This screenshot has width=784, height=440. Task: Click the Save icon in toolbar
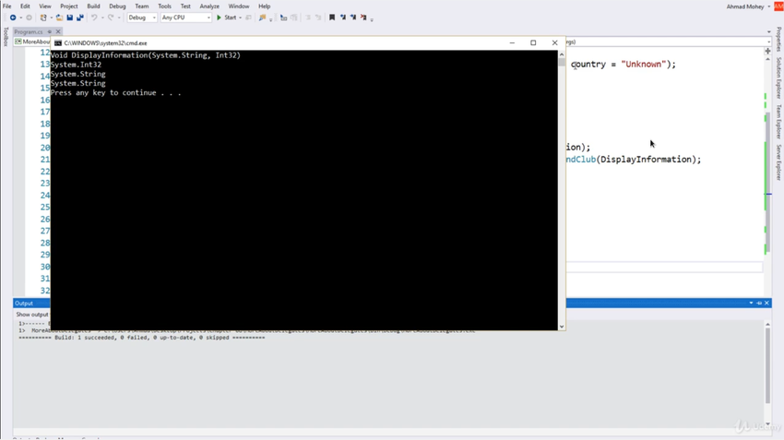[69, 18]
